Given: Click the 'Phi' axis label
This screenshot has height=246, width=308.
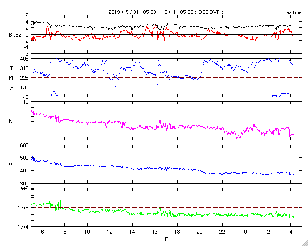Looking at the screenshot, I should click(x=12, y=78).
